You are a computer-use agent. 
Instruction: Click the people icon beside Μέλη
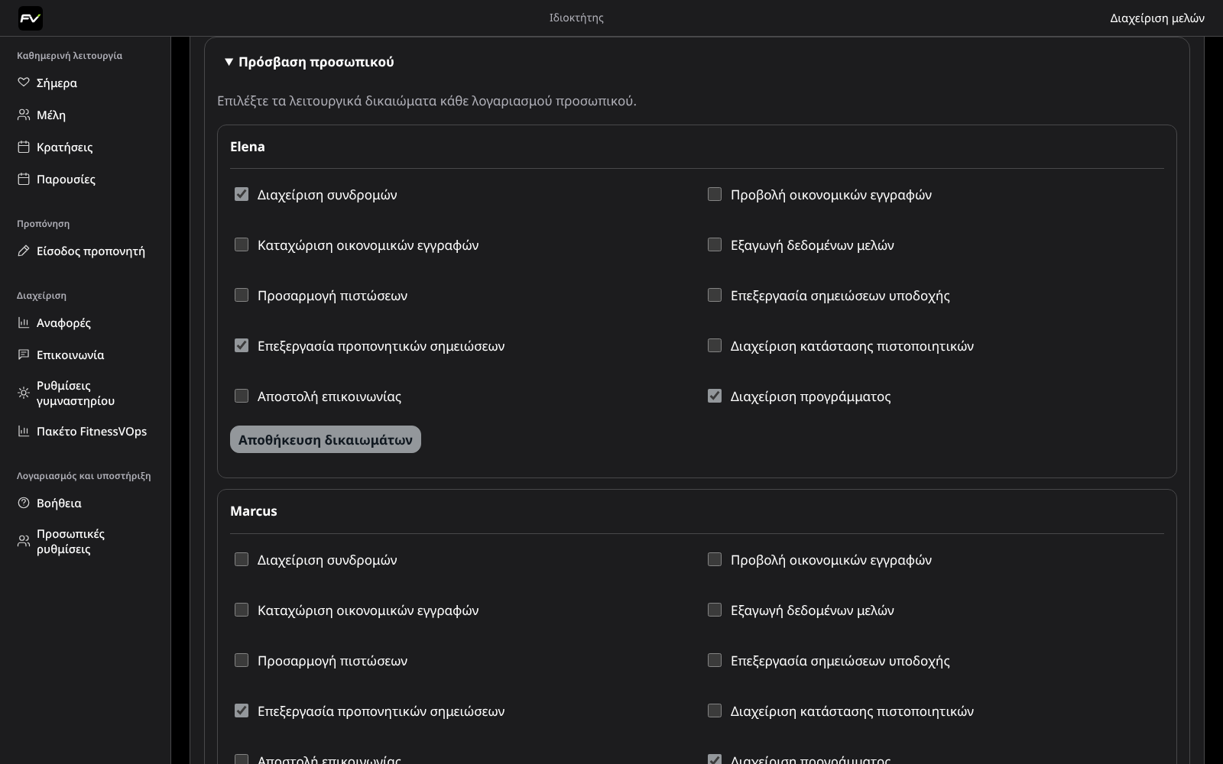coord(24,115)
